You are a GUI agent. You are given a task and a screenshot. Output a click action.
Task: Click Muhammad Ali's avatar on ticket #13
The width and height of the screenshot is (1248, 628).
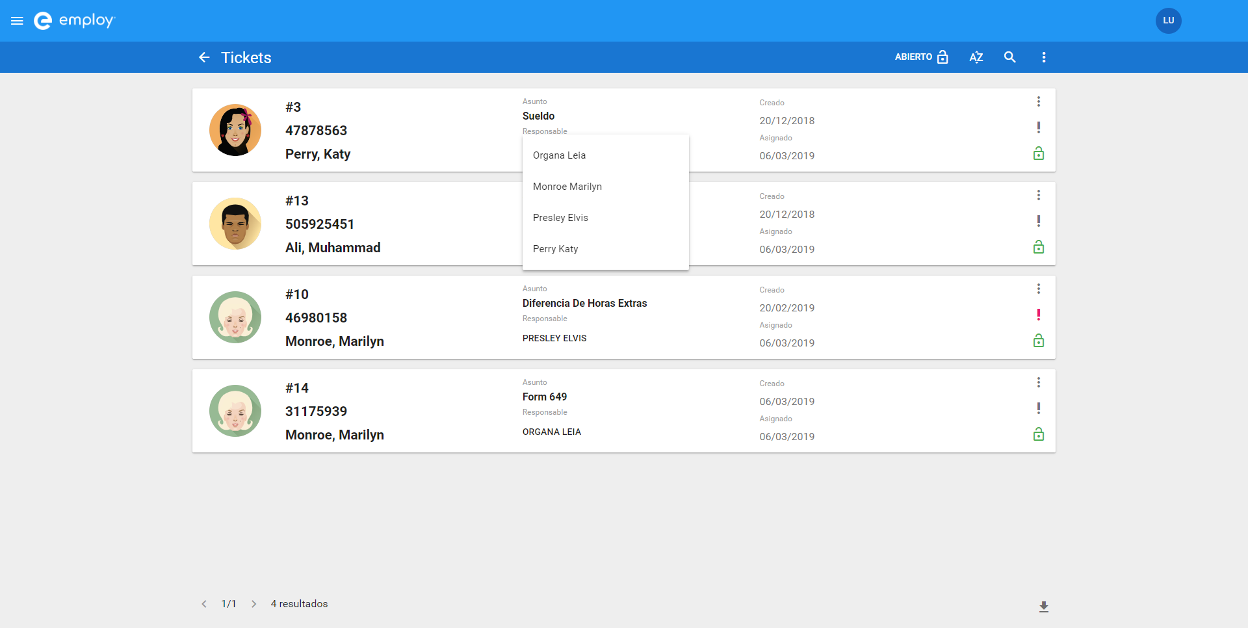point(235,224)
